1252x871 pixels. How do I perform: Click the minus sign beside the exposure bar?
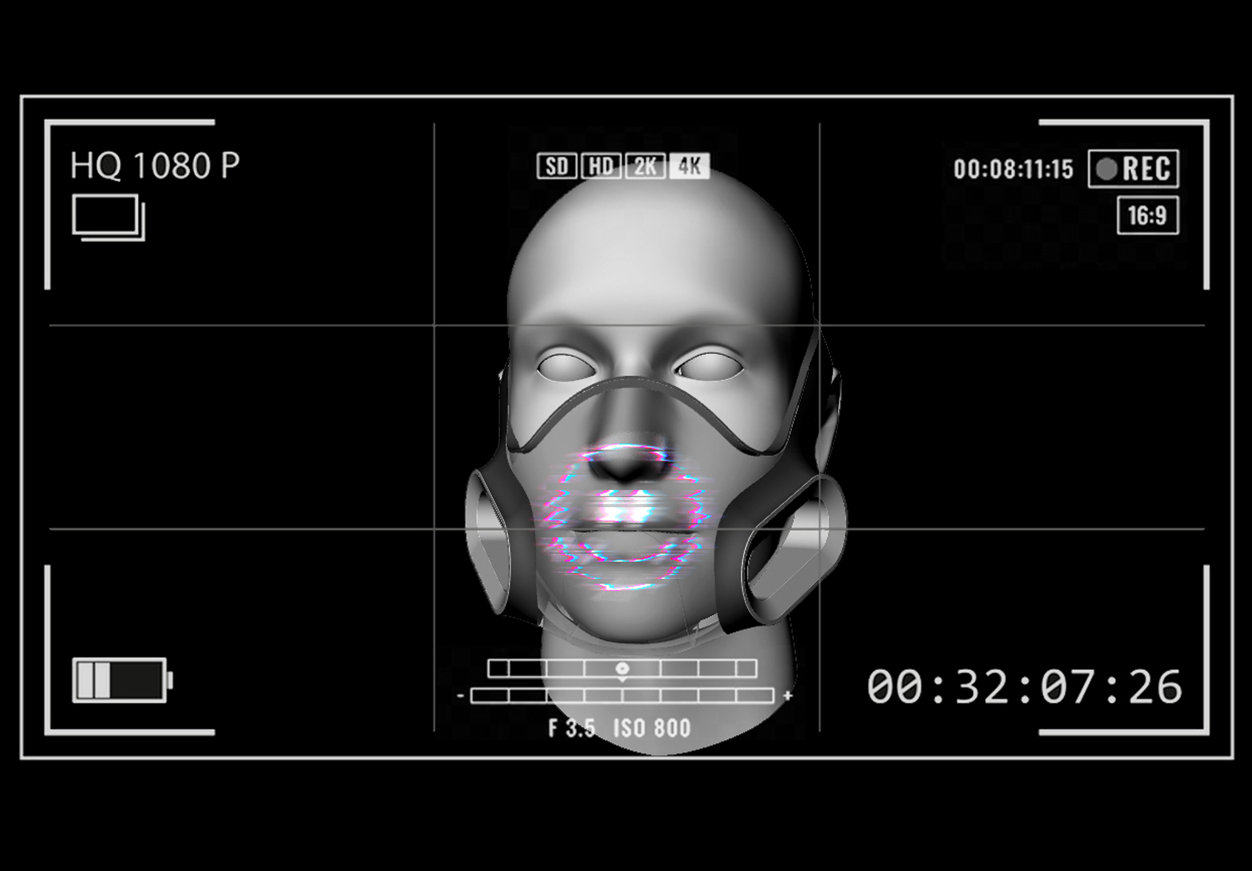(461, 696)
